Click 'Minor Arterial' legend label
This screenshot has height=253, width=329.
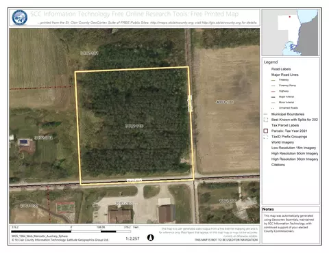(287, 103)
